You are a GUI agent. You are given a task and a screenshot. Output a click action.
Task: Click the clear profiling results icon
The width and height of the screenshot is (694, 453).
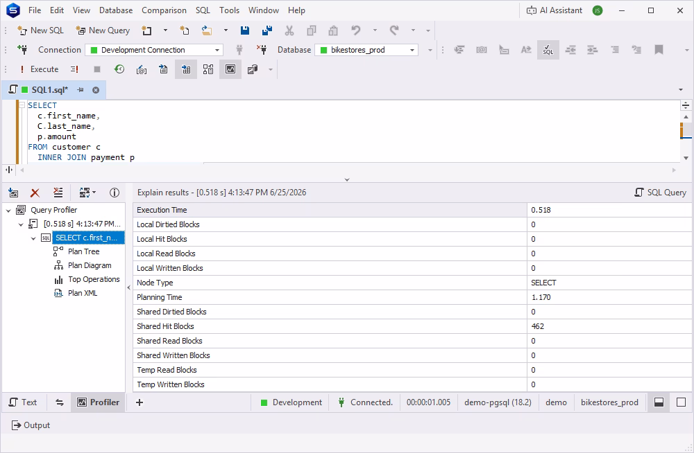point(58,193)
